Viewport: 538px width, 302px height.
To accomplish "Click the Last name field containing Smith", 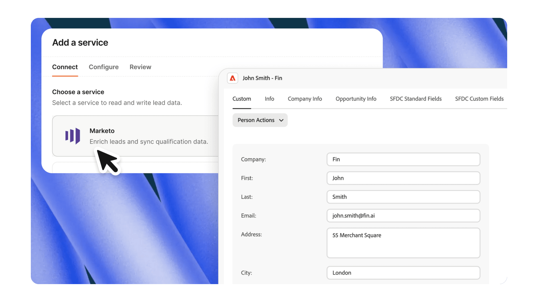I will pos(403,197).
